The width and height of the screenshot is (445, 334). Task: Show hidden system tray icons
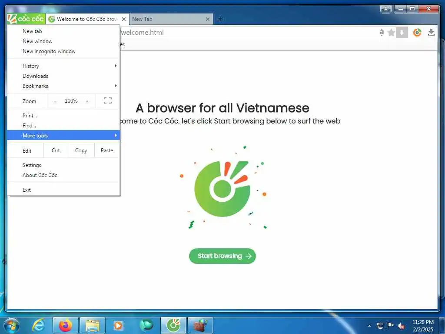369,326
